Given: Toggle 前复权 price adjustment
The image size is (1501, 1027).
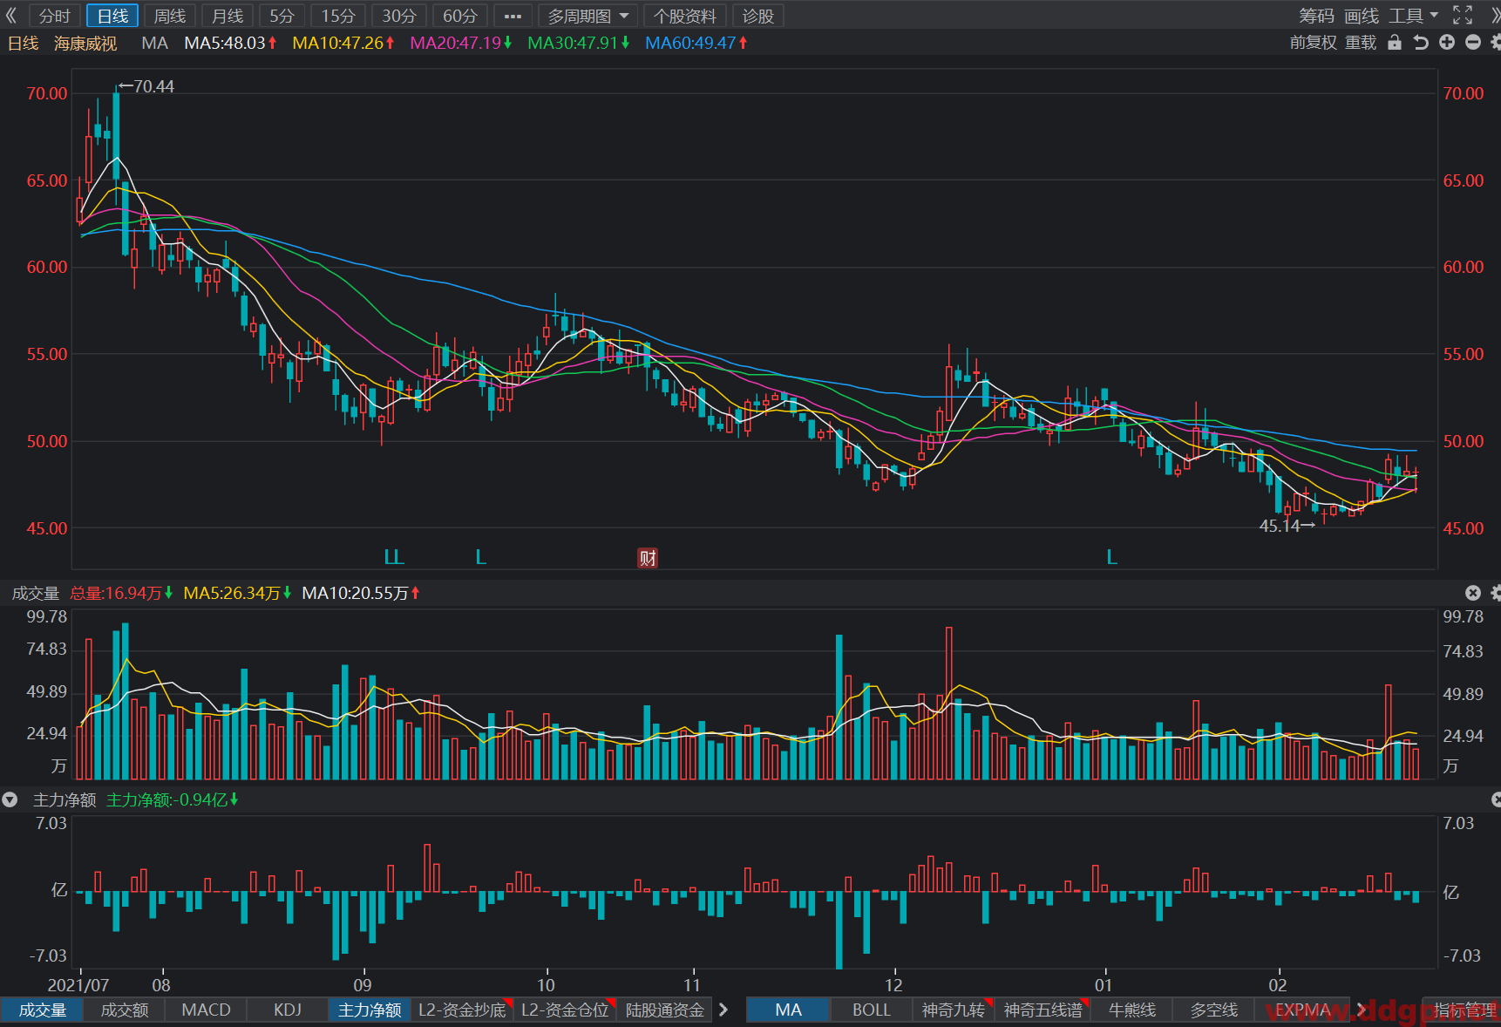Looking at the screenshot, I should (x=1313, y=42).
